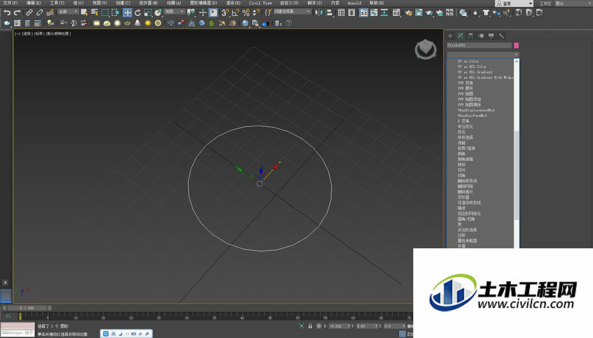The height and width of the screenshot is (338, 593).
Task: Click the Undo arrow icon
Action: (x=7, y=13)
